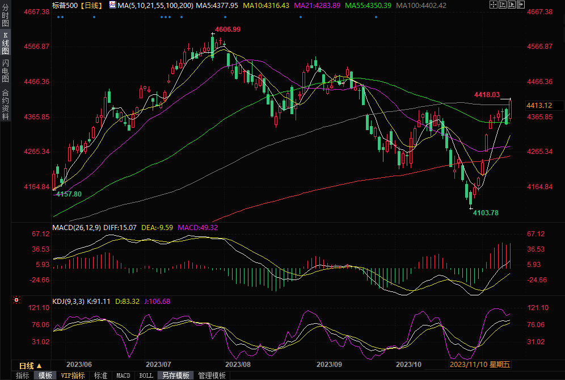Click the exit arrow icon at top right
The height and width of the screenshot is (380, 565).
521,5
